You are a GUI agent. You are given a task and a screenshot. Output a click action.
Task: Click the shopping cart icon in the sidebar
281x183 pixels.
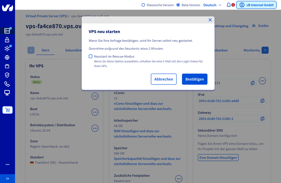pyautogui.click(x=7, y=110)
